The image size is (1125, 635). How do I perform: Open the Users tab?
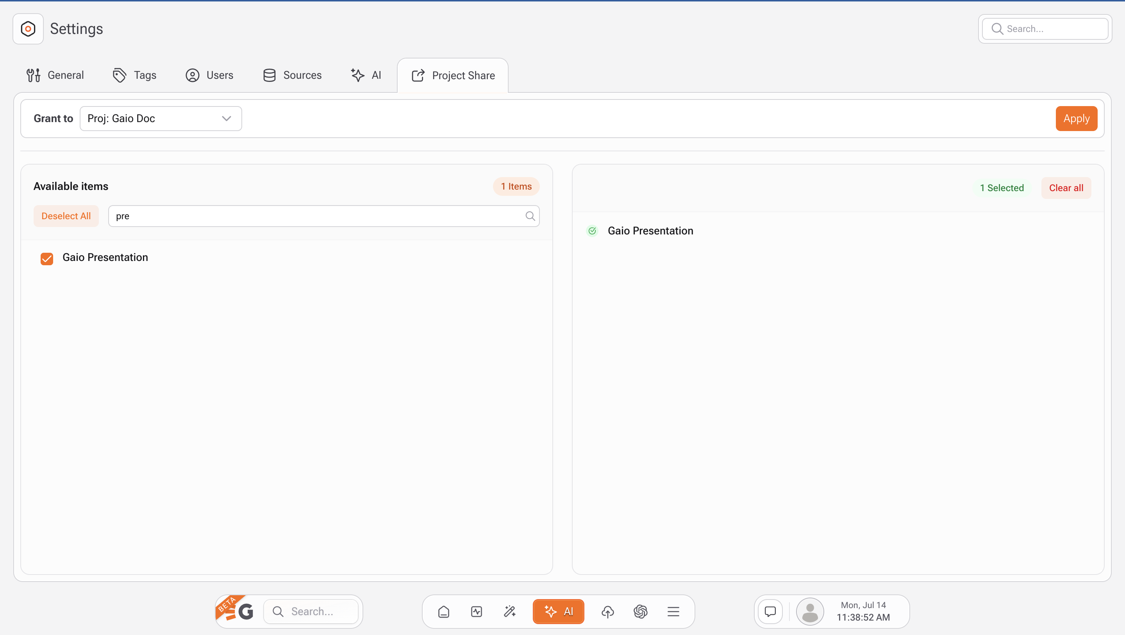point(210,75)
